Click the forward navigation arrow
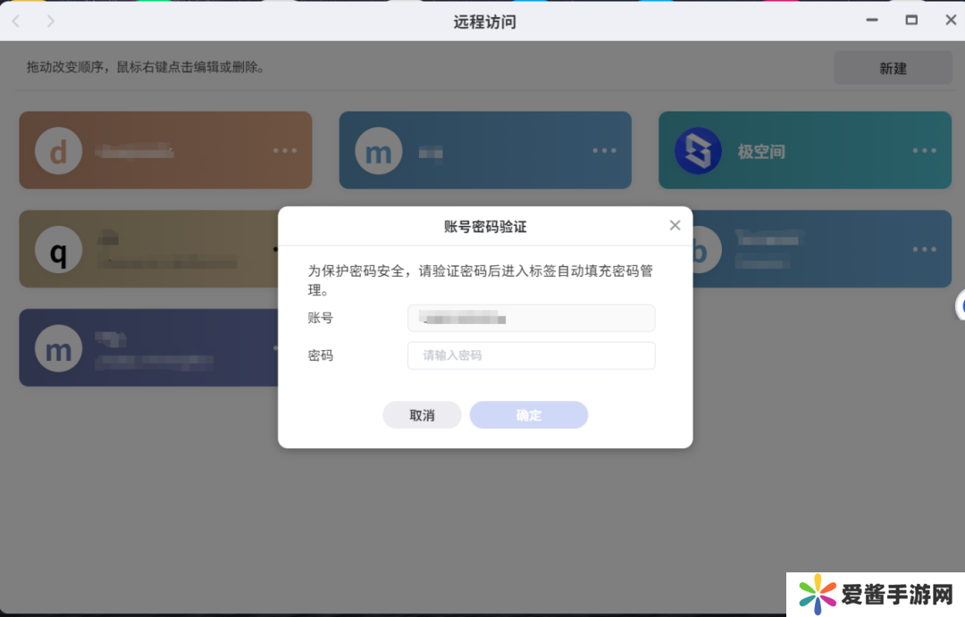 [51, 21]
